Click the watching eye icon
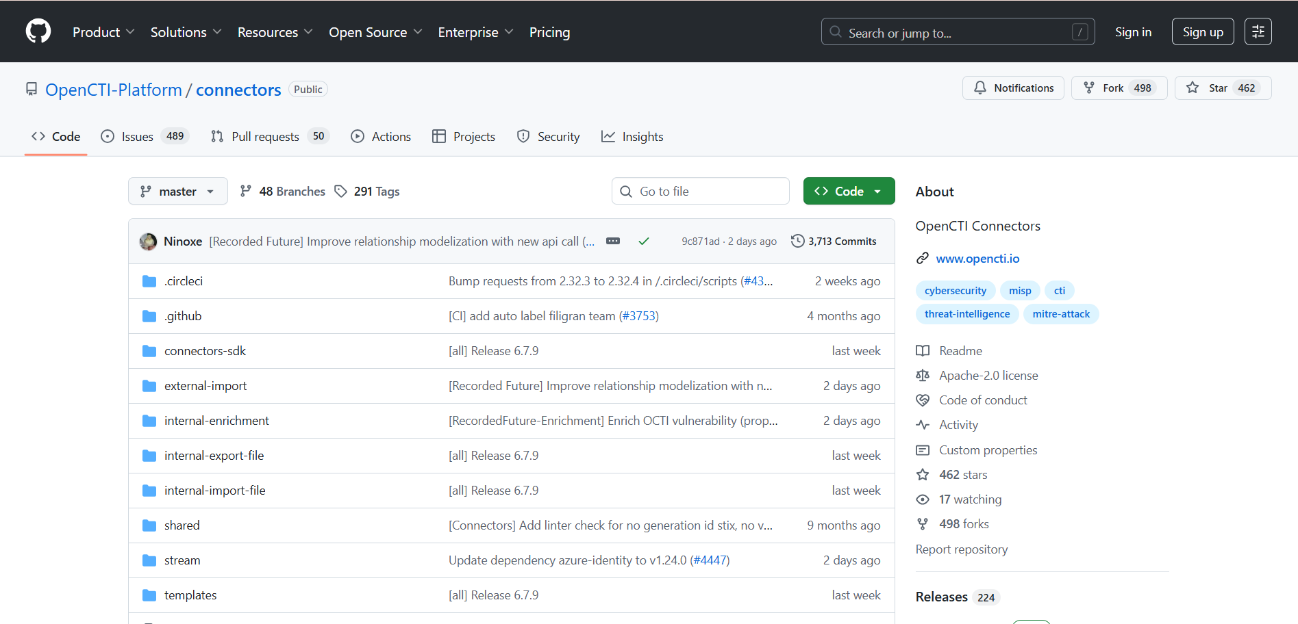Screen dimensions: 1298x624 tap(923, 499)
